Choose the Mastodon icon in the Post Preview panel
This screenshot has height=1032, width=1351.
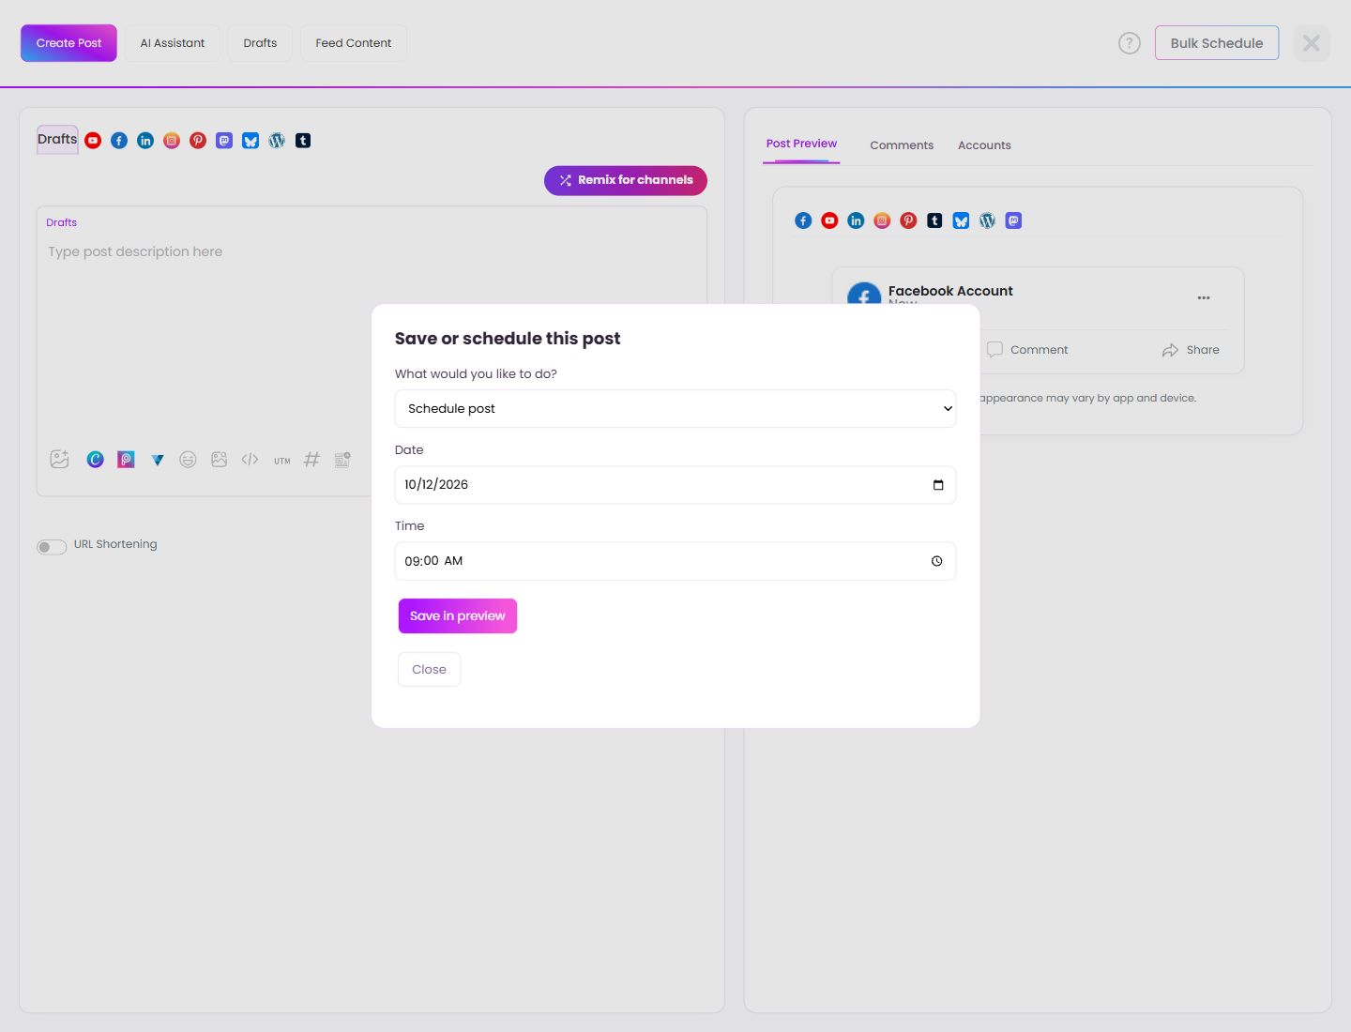coord(1013,220)
